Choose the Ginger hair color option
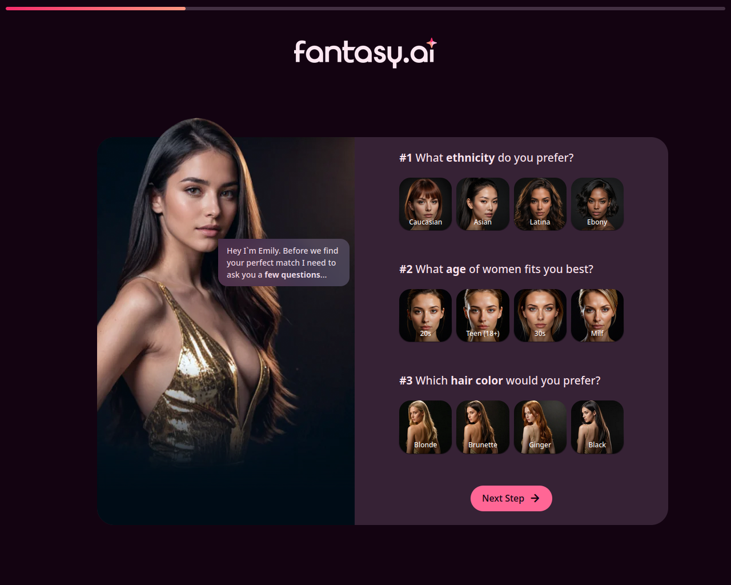731x585 pixels. coord(540,427)
